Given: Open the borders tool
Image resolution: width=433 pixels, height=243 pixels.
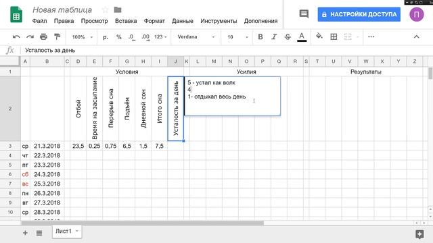Looking at the screenshot, I should [334, 36].
